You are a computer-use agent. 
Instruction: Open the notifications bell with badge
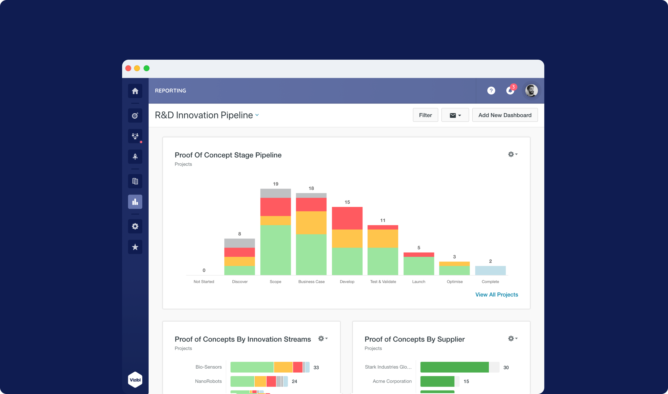point(510,91)
